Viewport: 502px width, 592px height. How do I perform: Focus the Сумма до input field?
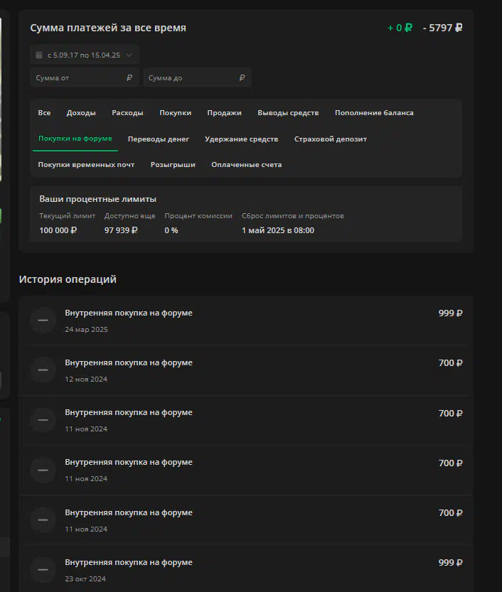[x=197, y=77]
